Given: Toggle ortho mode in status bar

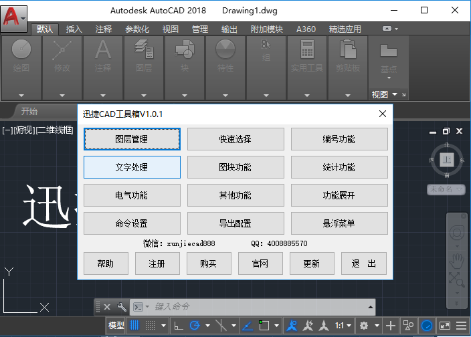Looking at the screenshot, I should point(179,326).
